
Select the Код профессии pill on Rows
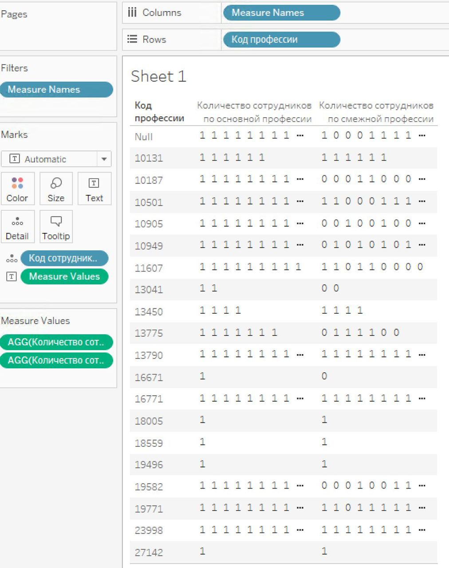click(281, 39)
